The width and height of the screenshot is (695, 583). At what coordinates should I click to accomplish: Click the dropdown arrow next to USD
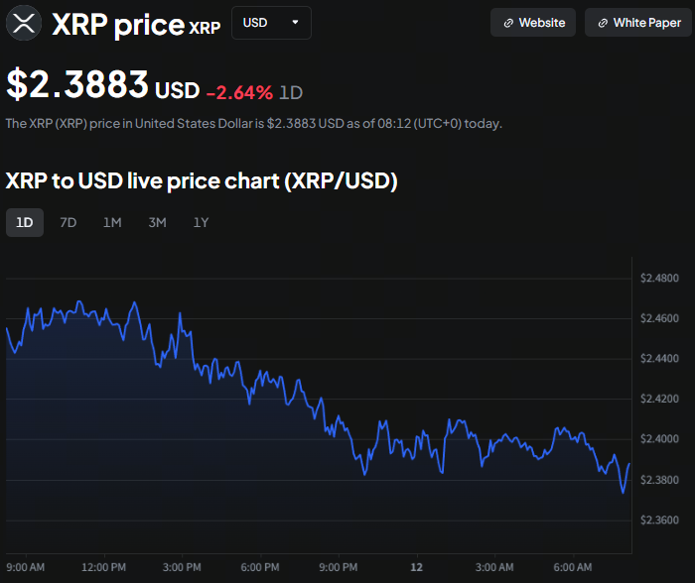pos(295,23)
